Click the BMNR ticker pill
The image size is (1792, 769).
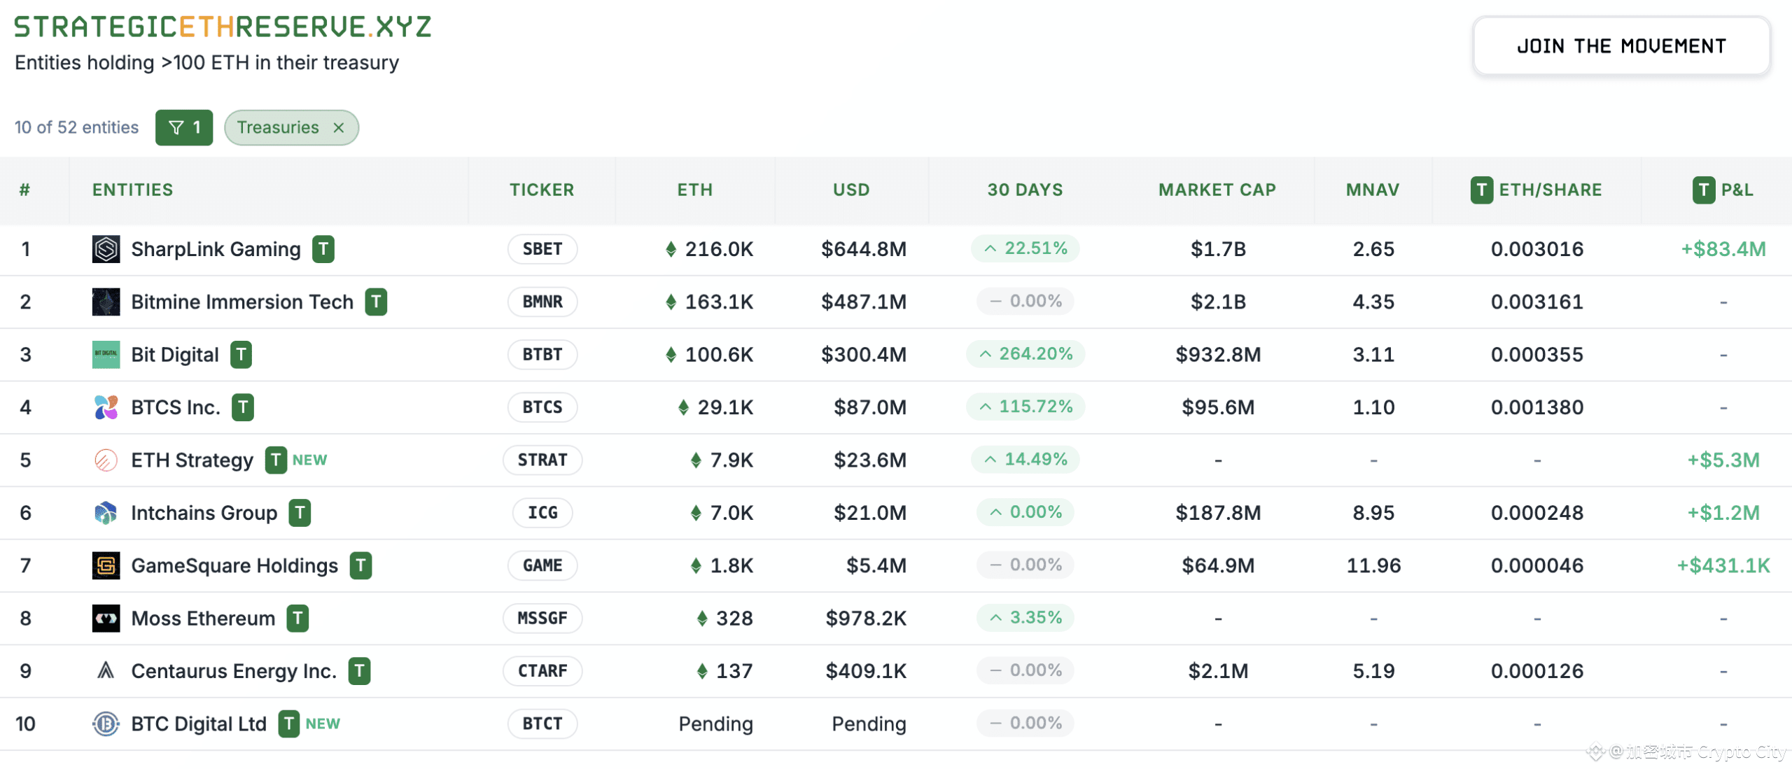pos(542,302)
